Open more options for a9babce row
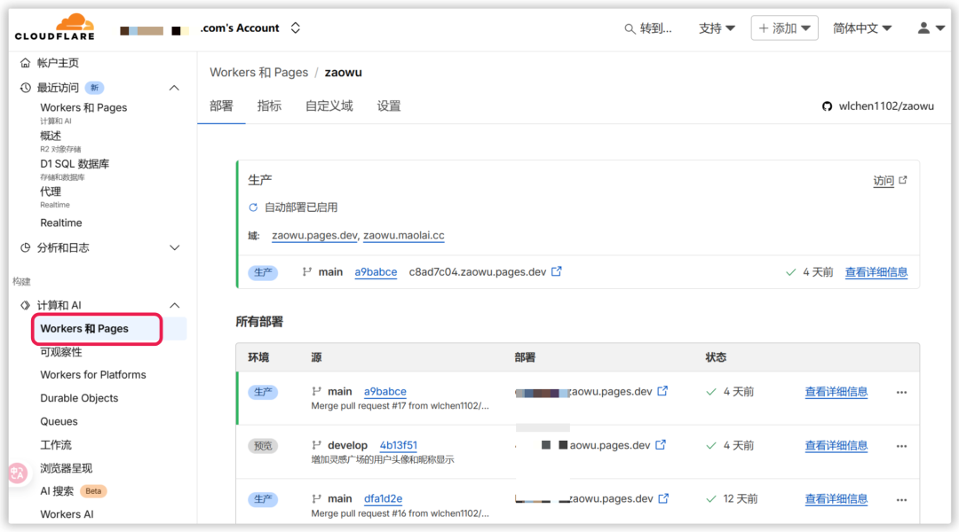This screenshot has height=532, width=959. 901,392
